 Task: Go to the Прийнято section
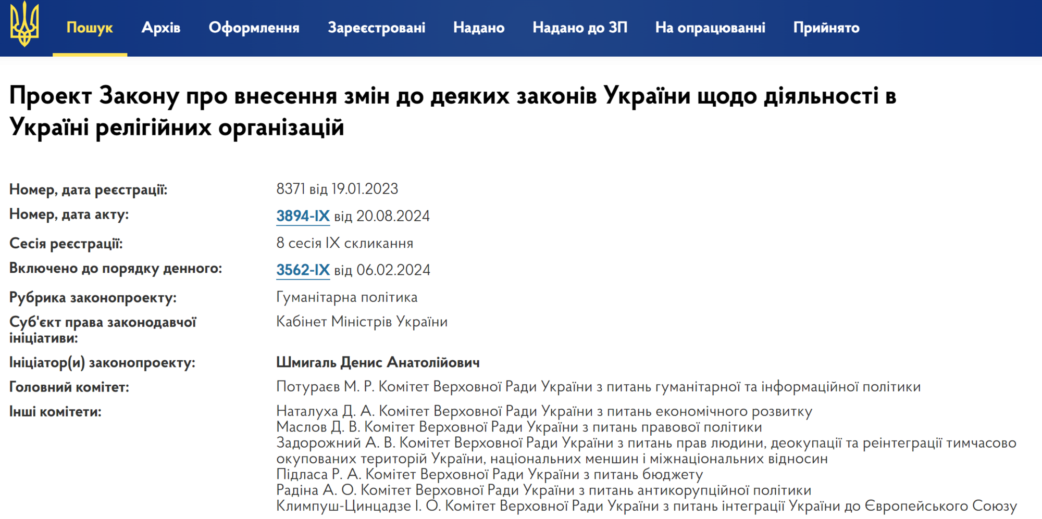(x=826, y=28)
